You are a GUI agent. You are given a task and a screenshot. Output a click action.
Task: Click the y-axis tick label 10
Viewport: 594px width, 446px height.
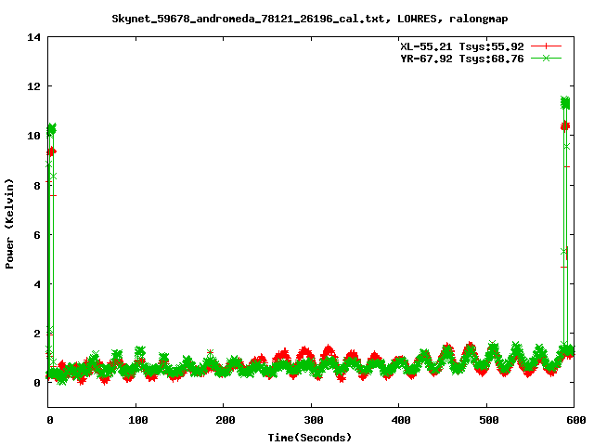(x=33, y=136)
